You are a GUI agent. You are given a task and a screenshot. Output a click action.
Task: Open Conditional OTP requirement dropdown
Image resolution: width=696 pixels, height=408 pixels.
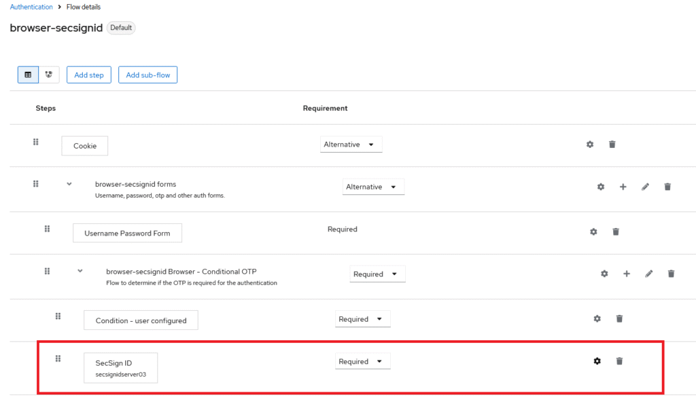(x=378, y=274)
